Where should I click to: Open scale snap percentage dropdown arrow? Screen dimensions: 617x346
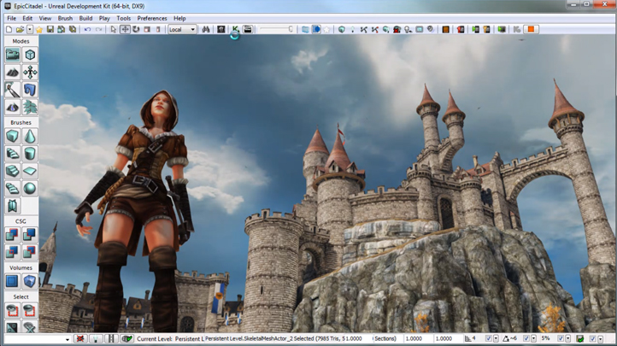(567, 338)
